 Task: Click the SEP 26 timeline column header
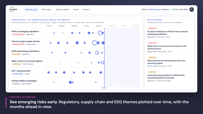coord(99,26)
